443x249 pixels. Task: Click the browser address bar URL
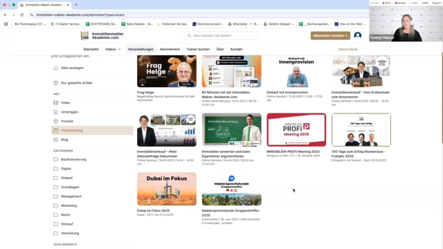pyautogui.click(x=80, y=15)
